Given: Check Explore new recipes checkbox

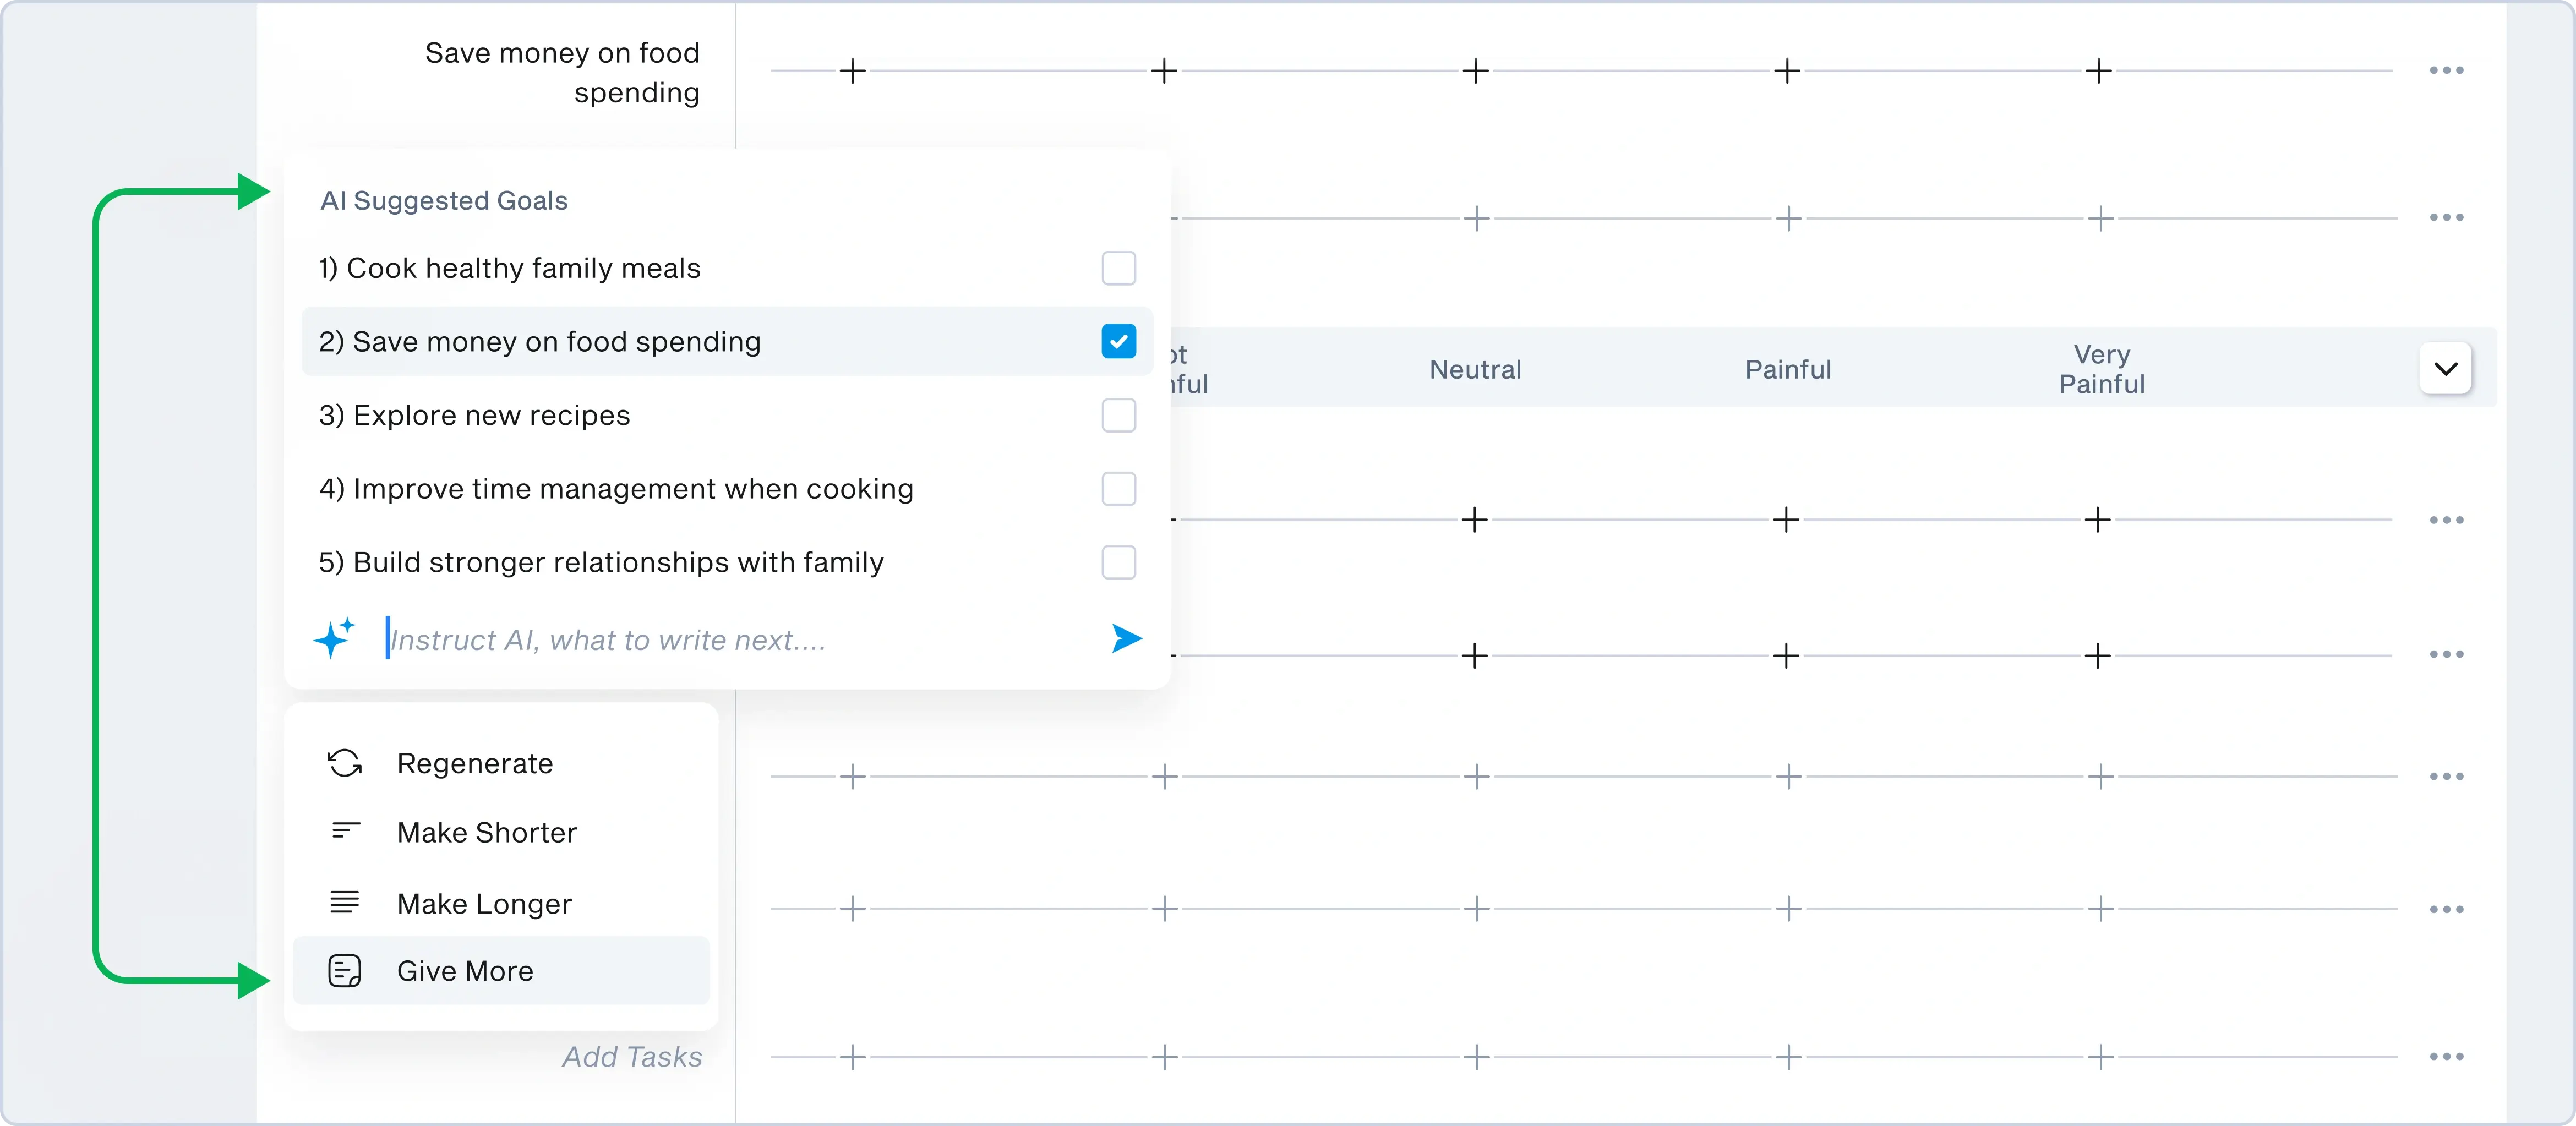Looking at the screenshot, I should [x=1118, y=415].
